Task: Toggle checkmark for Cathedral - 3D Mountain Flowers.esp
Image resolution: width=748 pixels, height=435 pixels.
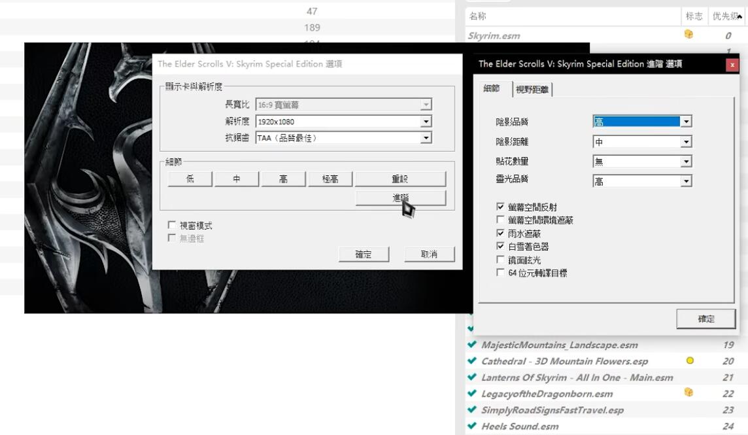Action: pyautogui.click(x=472, y=360)
